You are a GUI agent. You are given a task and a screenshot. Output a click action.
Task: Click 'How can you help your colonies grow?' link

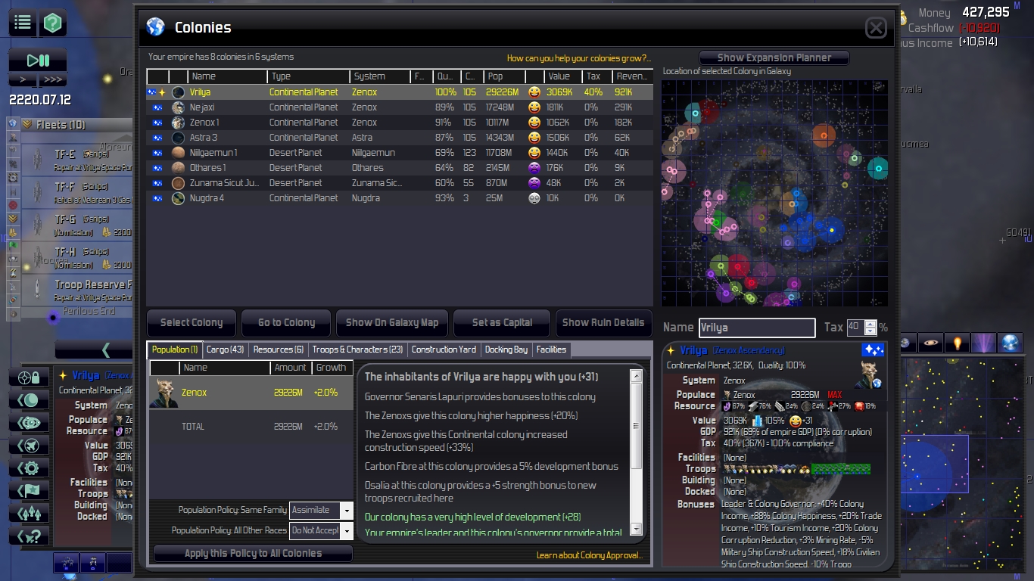(578, 58)
